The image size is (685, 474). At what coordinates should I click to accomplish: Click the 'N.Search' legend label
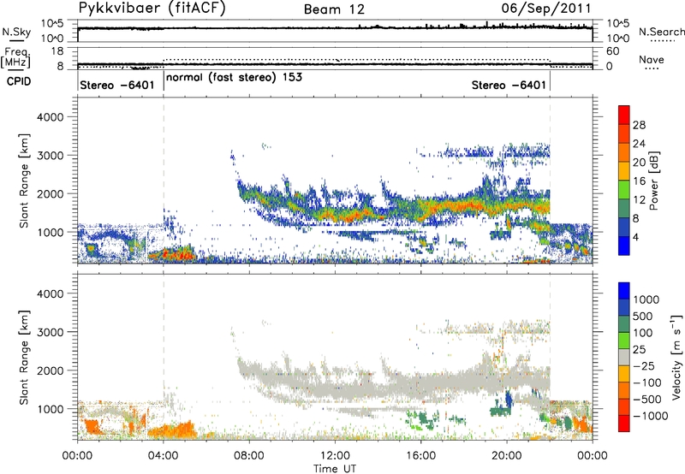(661, 32)
